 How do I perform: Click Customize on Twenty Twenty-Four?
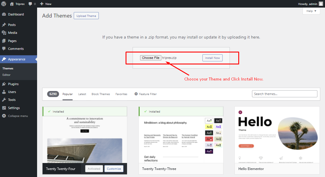[x=114, y=169]
